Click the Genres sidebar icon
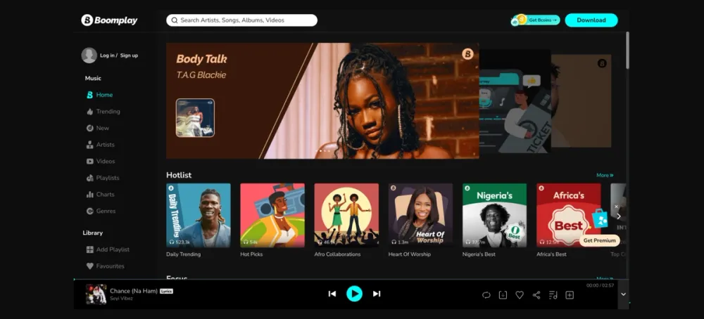 click(x=90, y=211)
